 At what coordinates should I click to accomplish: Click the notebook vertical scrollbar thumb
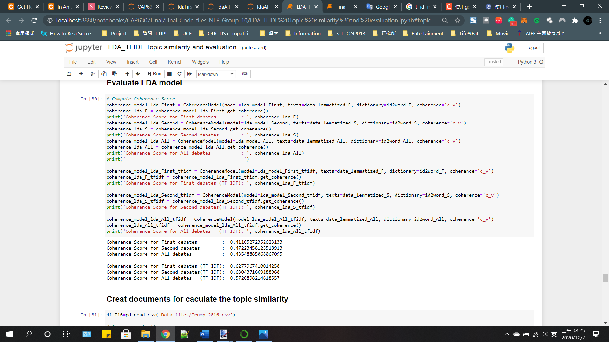pos(605,277)
